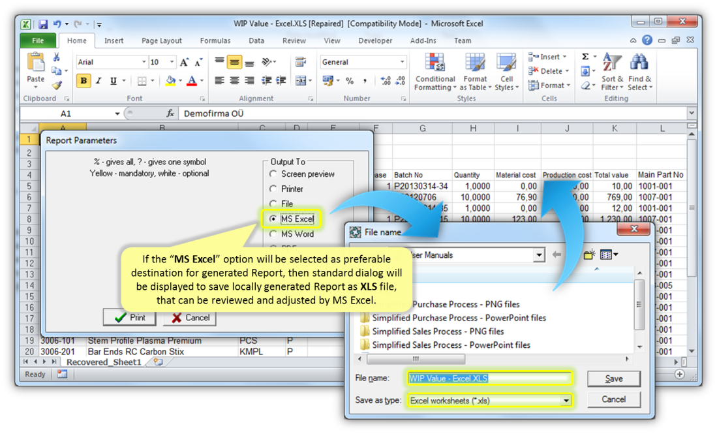This screenshot has height=434, width=717.
Task: Select Printer output option
Action: point(273,189)
